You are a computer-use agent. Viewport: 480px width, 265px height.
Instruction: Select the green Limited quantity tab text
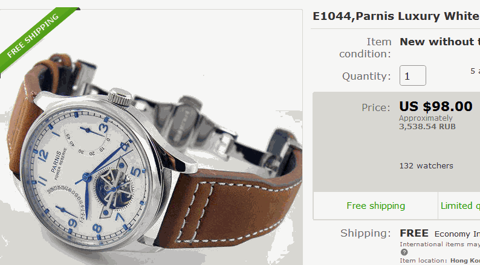[460, 206]
